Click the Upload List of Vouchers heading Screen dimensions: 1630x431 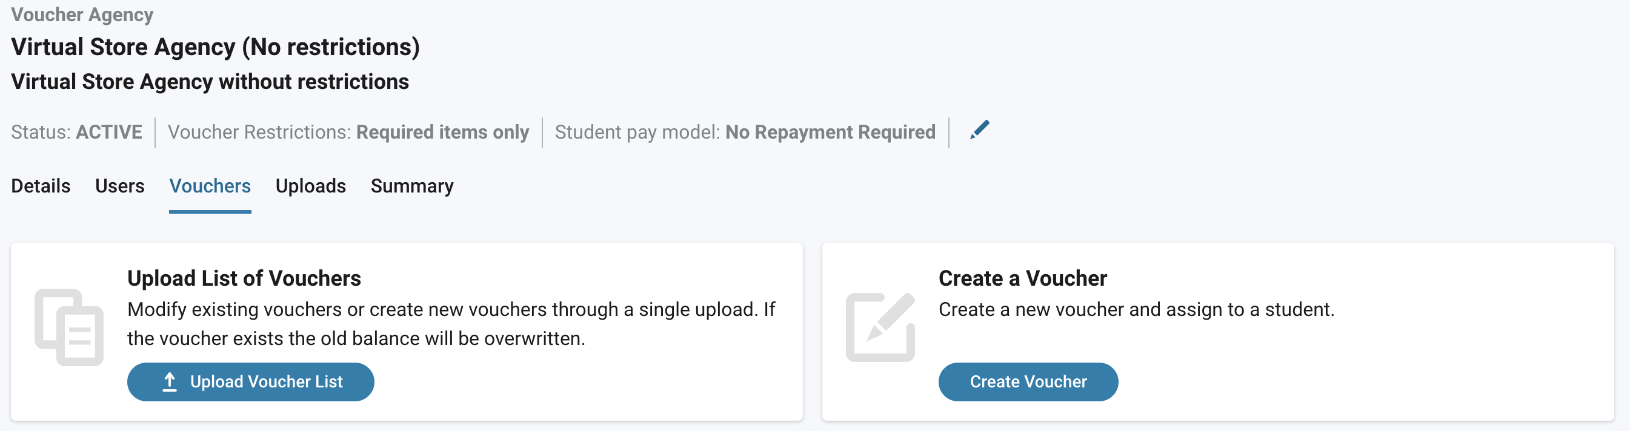tap(244, 278)
